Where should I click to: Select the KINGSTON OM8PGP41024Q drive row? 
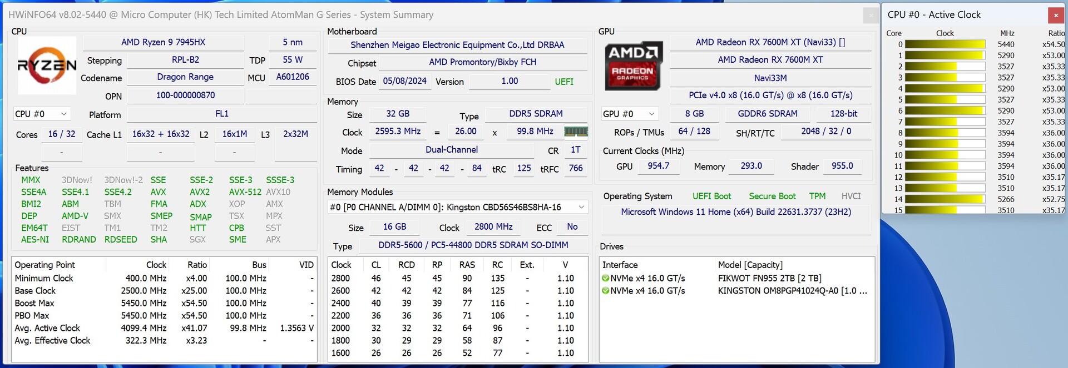(x=736, y=290)
